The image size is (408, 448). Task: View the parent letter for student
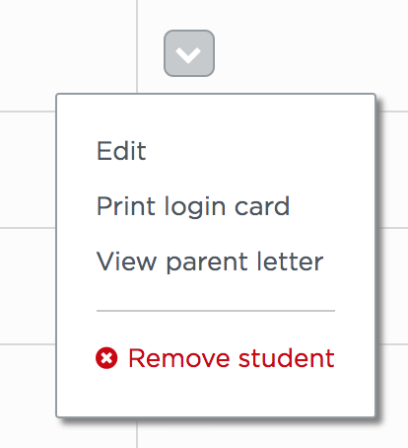[210, 262]
